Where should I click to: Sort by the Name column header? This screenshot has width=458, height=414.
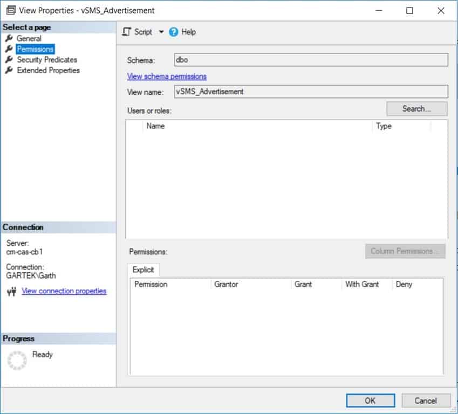(156, 126)
